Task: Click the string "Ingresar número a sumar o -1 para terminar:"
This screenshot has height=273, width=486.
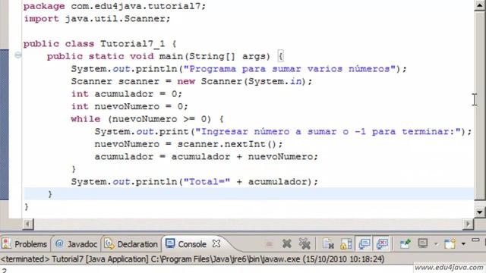Action: point(328,131)
